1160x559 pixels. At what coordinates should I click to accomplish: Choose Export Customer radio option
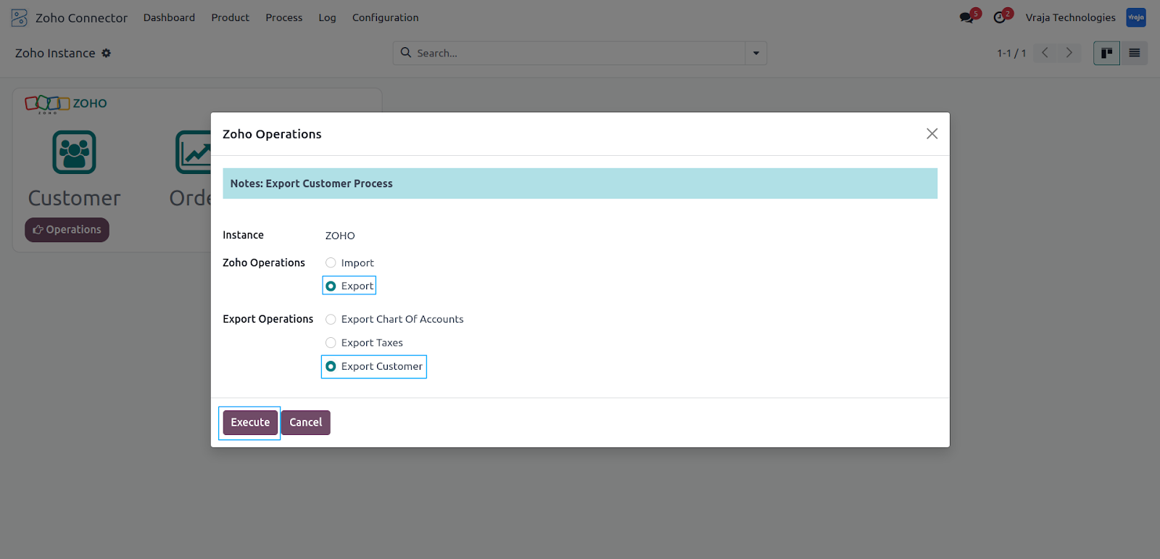pyautogui.click(x=331, y=367)
